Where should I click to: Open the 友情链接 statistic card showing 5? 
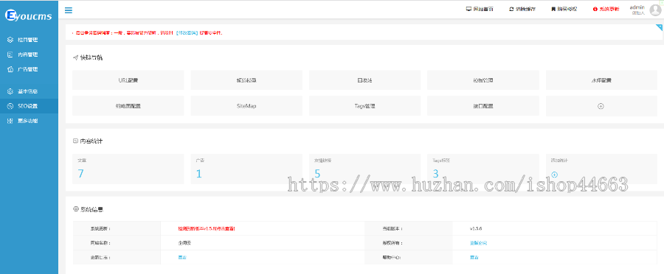tap(364, 169)
